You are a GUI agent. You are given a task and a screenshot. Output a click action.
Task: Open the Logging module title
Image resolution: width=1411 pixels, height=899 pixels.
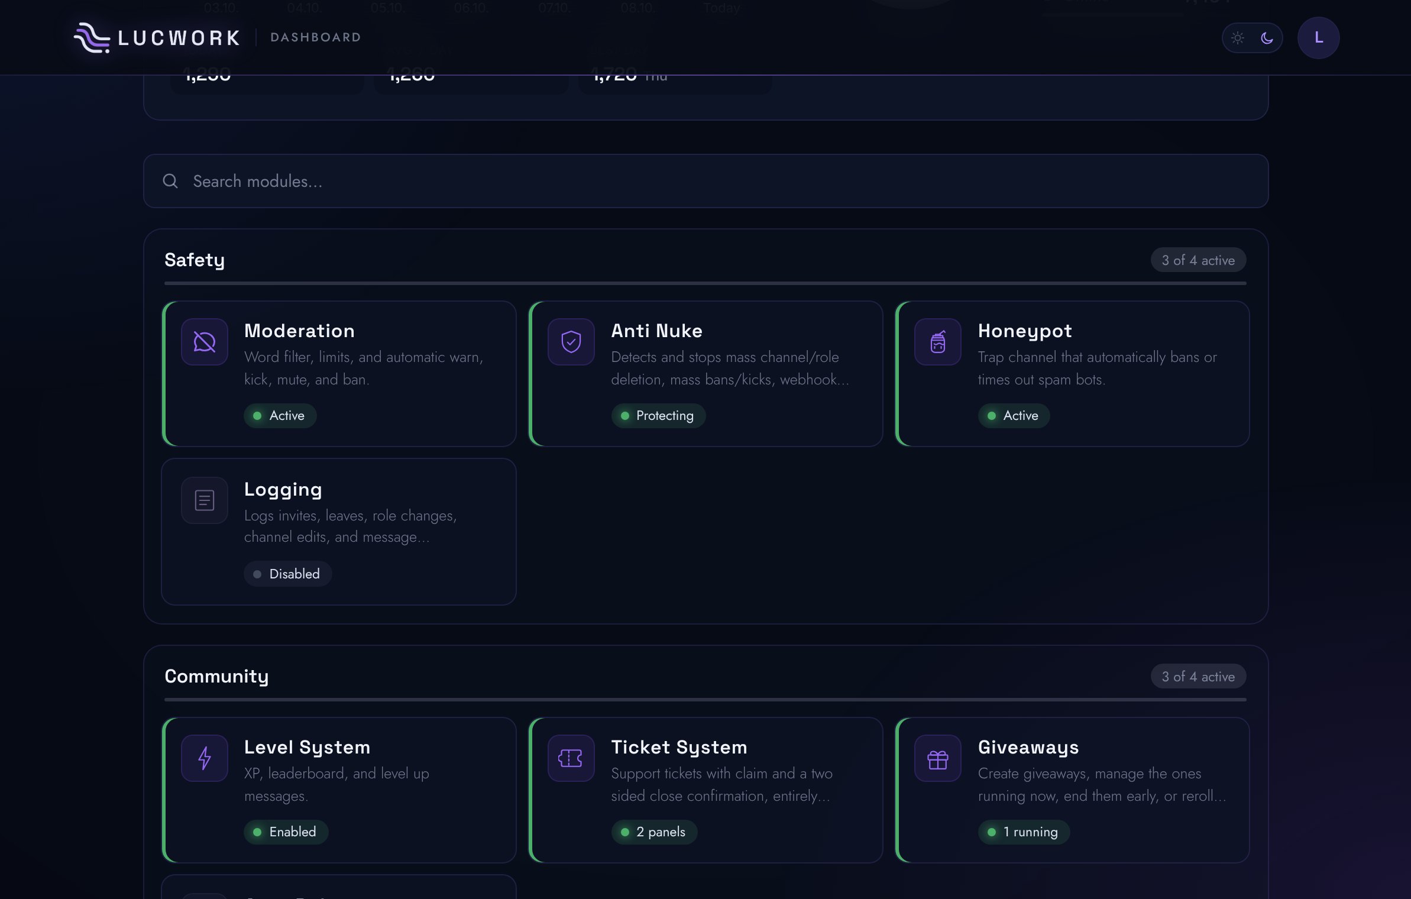pyautogui.click(x=283, y=490)
